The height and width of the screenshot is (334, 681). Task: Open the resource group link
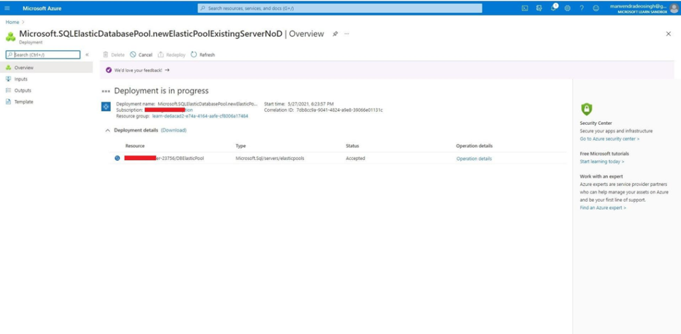coord(200,116)
